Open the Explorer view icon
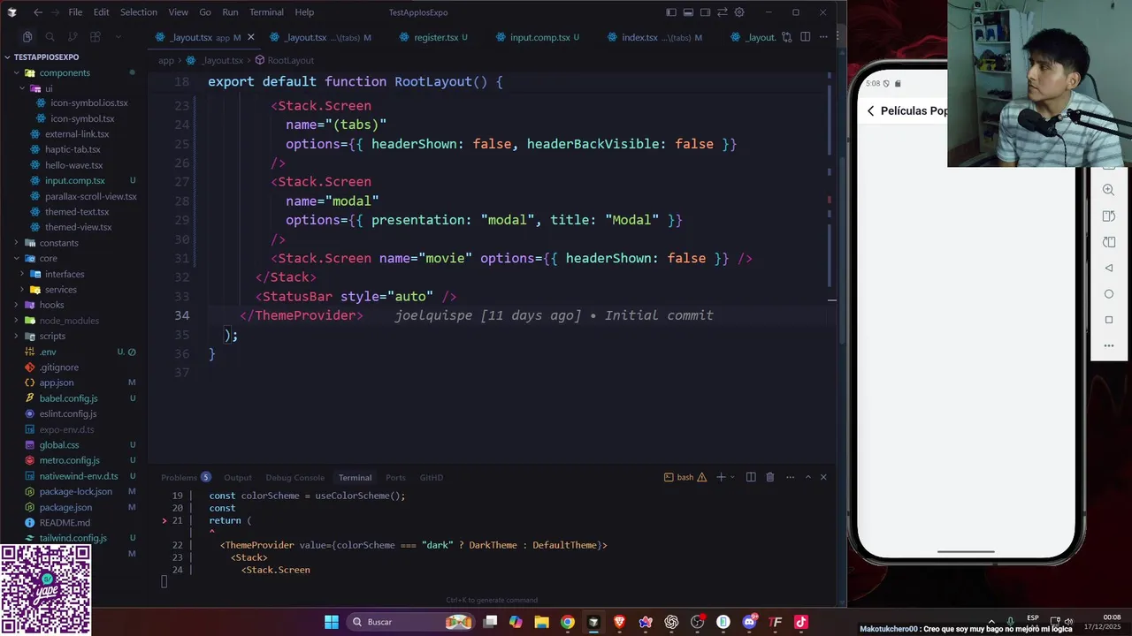1132x636 pixels. tap(27, 36)
